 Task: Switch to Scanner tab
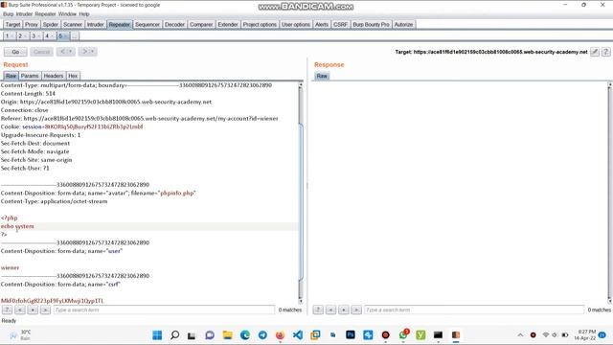click(x=73, y=24)
